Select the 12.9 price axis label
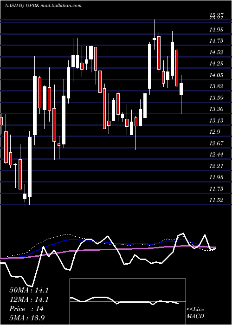The image size is (232, 325). 215,132
